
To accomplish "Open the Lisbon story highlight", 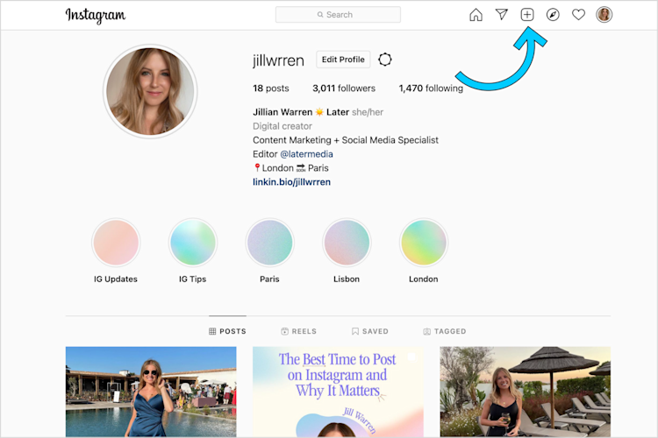I will (347, 243).
